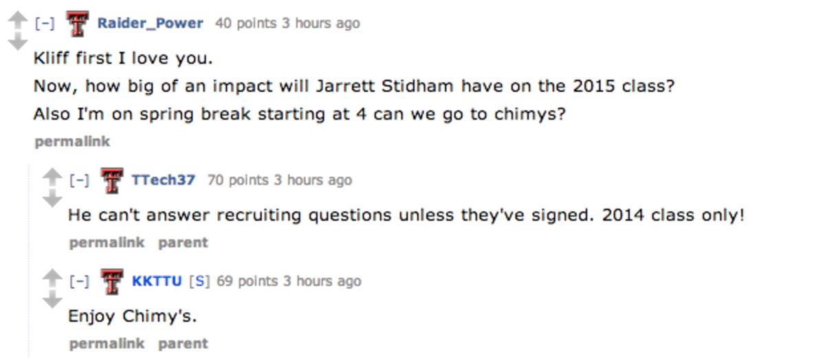Open permalink for TTech37's reply
The image size is (825, 359).
click(107, 243)
